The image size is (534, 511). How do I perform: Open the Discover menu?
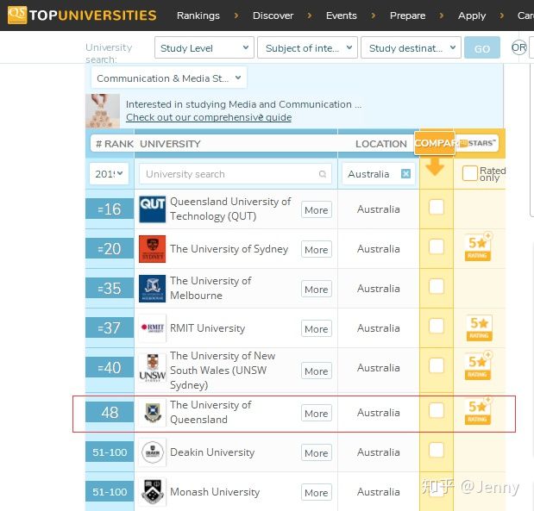(273, 16)
